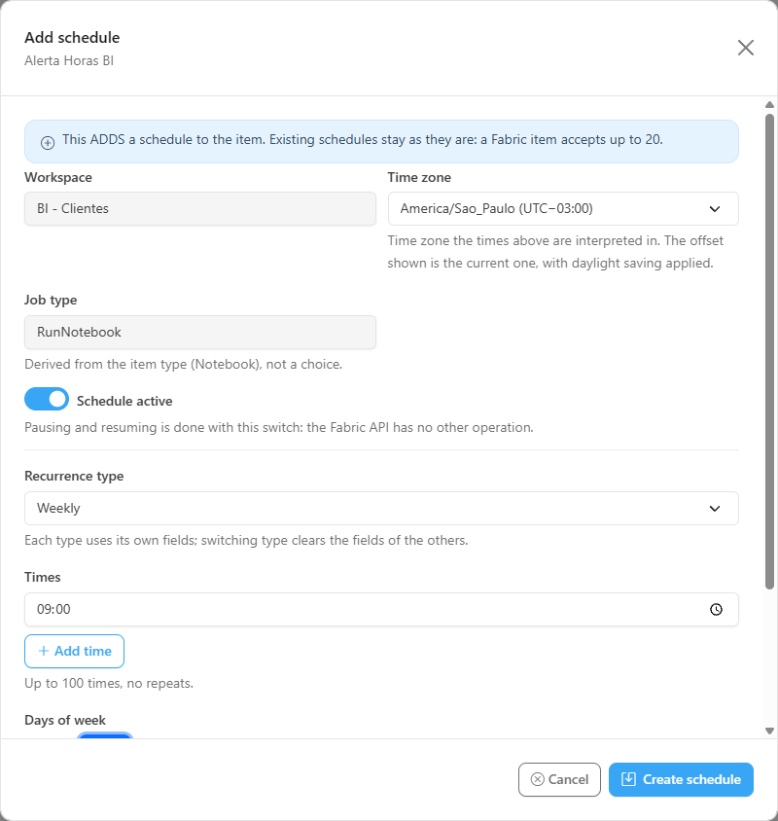Screen dimensions: 778x821
Task: Click the info plus icon in banner
Action: point(48,142)
